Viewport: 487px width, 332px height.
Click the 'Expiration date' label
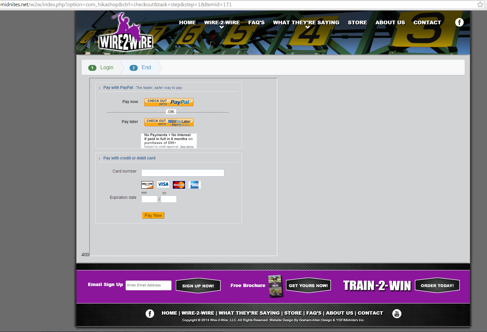coord(123,197)
